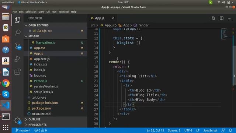Screen dimensions: 236x133
Task: Click the feedback icon in status bar
Action: pos(223,130)
